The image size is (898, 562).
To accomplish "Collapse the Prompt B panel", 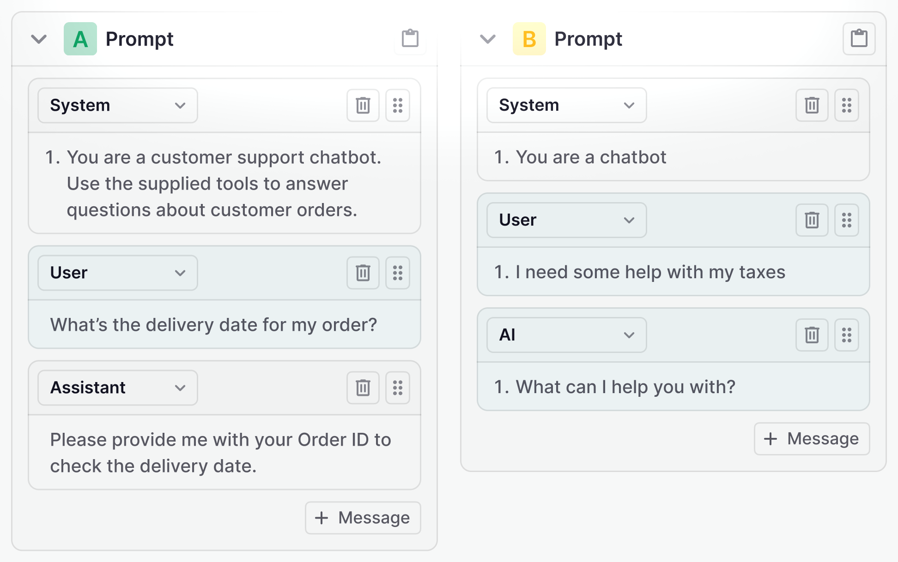I will pyautogui.click(x=488, y=39).
